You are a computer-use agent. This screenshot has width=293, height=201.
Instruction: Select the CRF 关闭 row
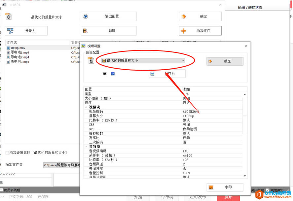click(164, 125)
